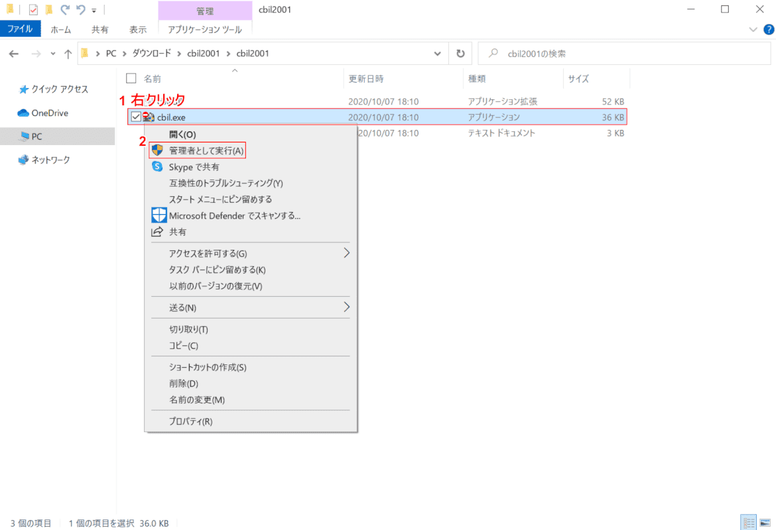This screenshot has height=530, width=776.
Task: Expand the ribbon with the chevron
Action: tap(753, 30)
